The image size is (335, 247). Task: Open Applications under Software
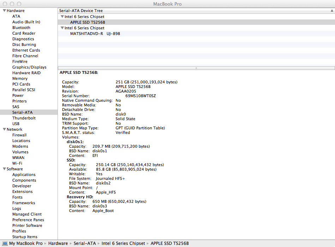point(24,175)
